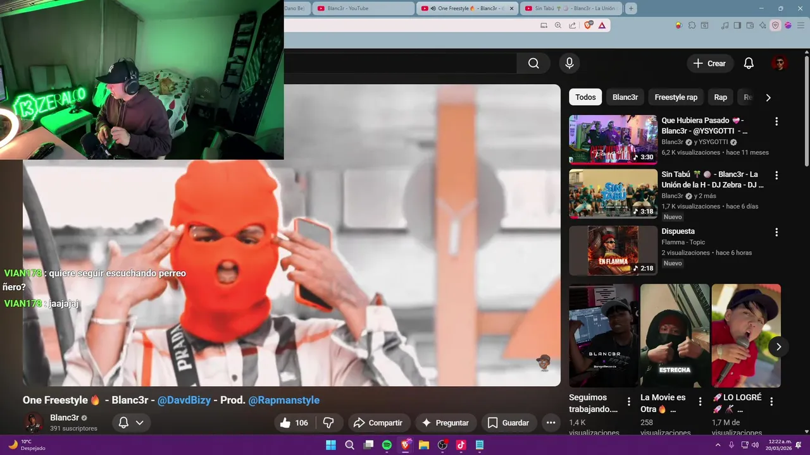The height and width of the screenshot is (455, 810).
Task: Dislike the video with thumbs down
Action: [329, 423]
